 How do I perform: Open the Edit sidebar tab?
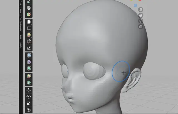[x=21, y=37]
